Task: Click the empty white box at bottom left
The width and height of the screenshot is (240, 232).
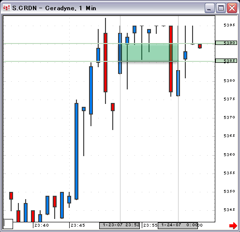Action: tap(8, 224)
